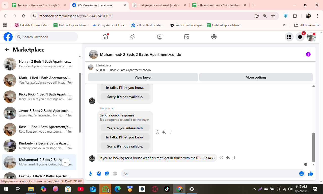Open browser Extensions puzzle icon
323x194 pixels.
295,16
